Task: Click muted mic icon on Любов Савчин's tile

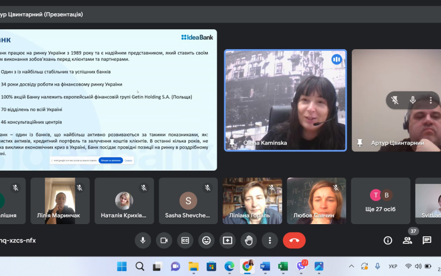Action: 336,188
